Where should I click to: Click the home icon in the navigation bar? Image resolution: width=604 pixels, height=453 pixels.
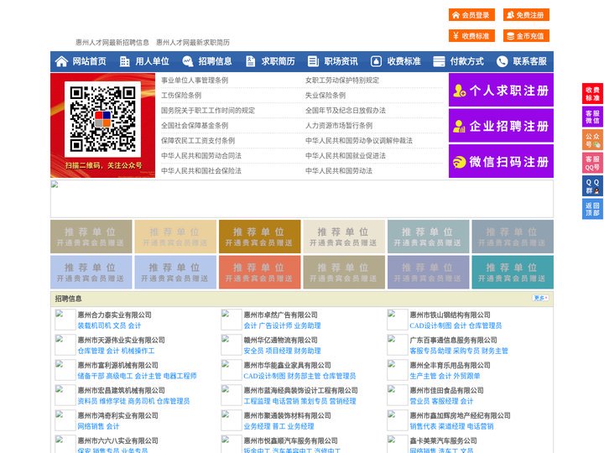61,61
